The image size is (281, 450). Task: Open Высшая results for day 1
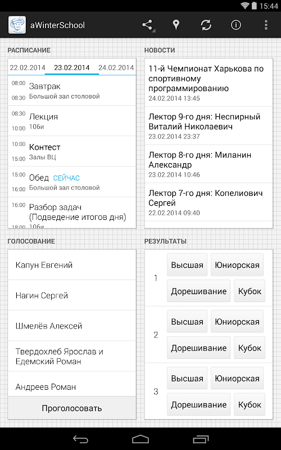(x=187, y=264)
